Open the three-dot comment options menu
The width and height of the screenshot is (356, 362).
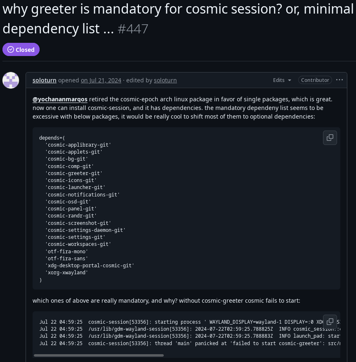tap(339, 80)
